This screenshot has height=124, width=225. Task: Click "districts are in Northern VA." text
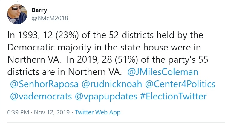coord(65,72)
